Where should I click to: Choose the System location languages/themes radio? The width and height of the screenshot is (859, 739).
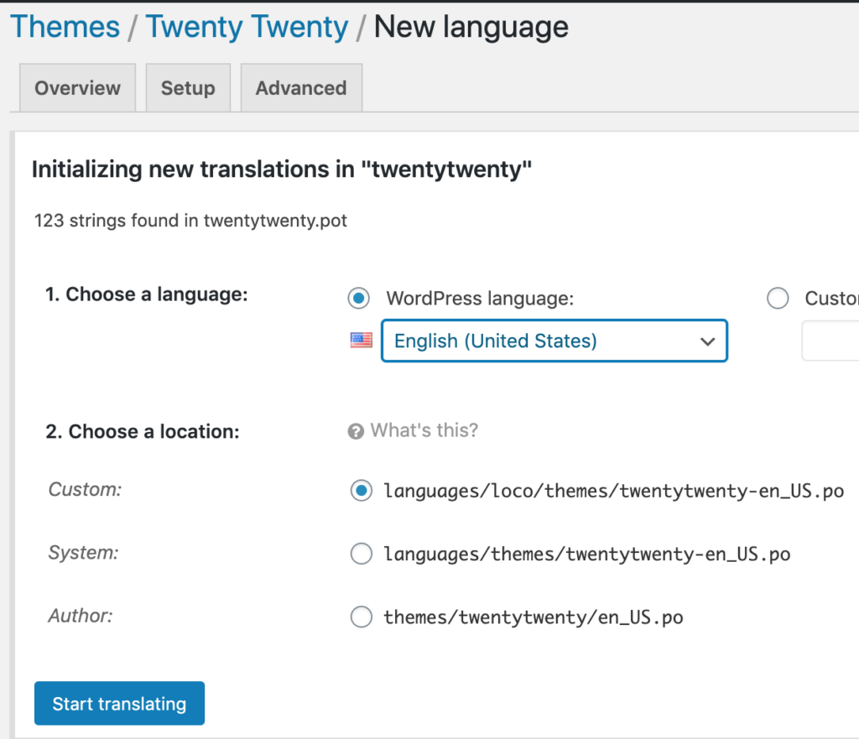(362, 554)
